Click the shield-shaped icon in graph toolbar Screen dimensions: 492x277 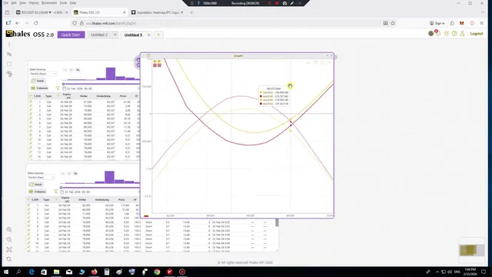[315, 62]
